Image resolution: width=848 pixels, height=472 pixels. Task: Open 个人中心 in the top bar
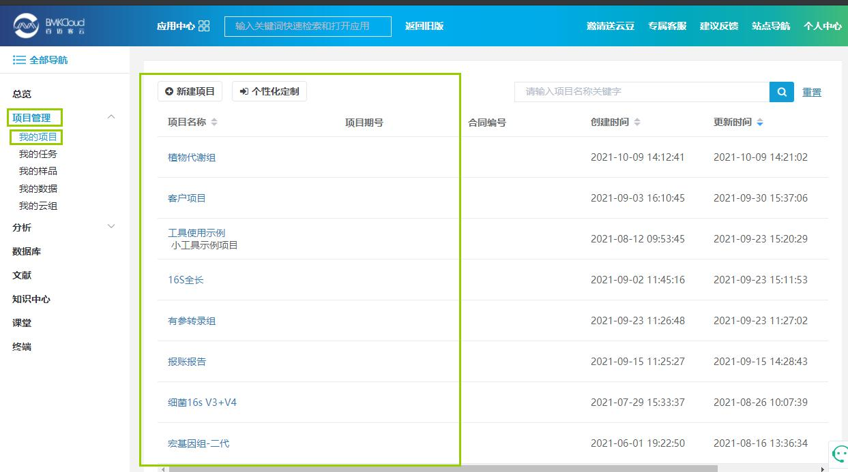(x=822, y=26)
